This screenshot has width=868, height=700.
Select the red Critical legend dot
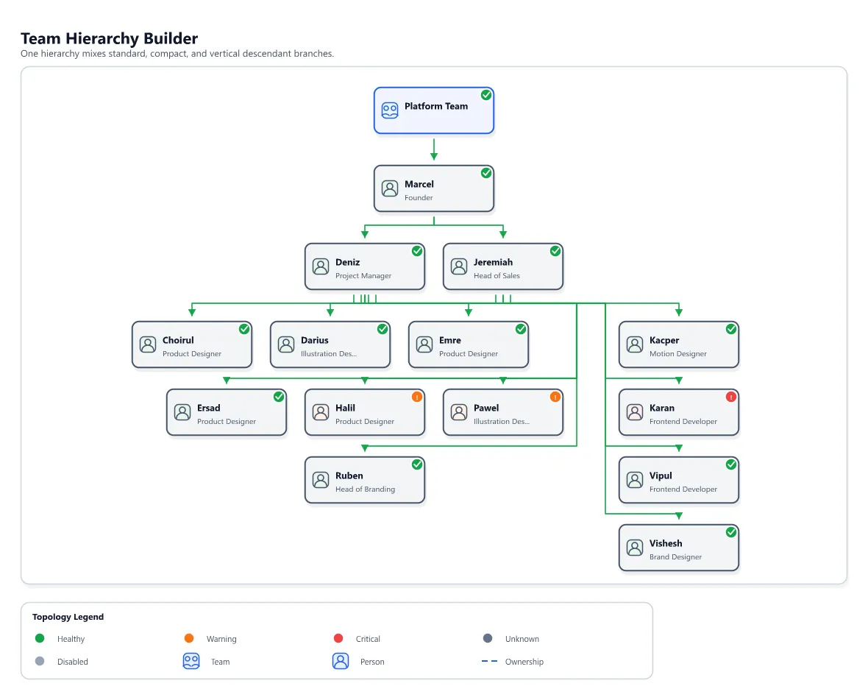pyautogui.click(x=338, y=638)
